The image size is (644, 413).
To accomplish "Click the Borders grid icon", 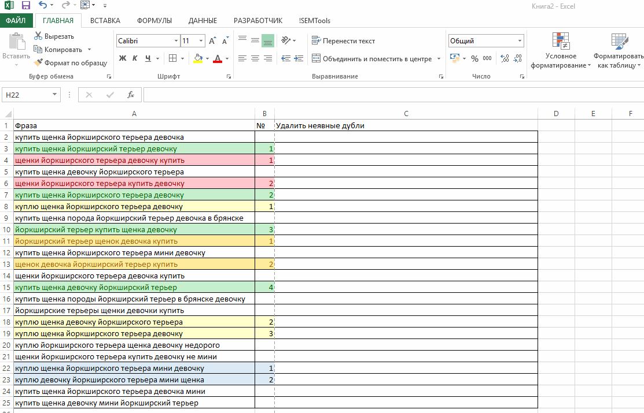I will click(x=173, y=58).
